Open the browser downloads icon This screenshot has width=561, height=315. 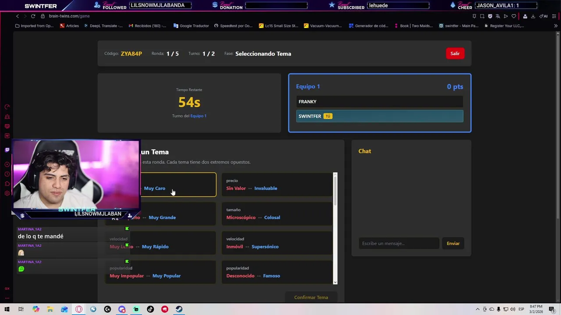533,16
